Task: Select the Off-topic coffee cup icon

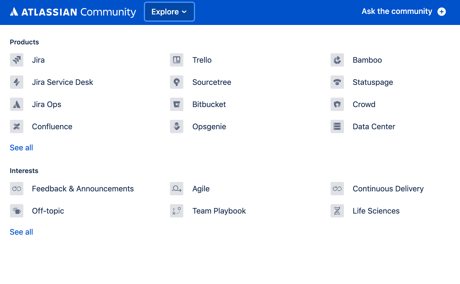Action: pyautogui.click(x=17, y=211)
